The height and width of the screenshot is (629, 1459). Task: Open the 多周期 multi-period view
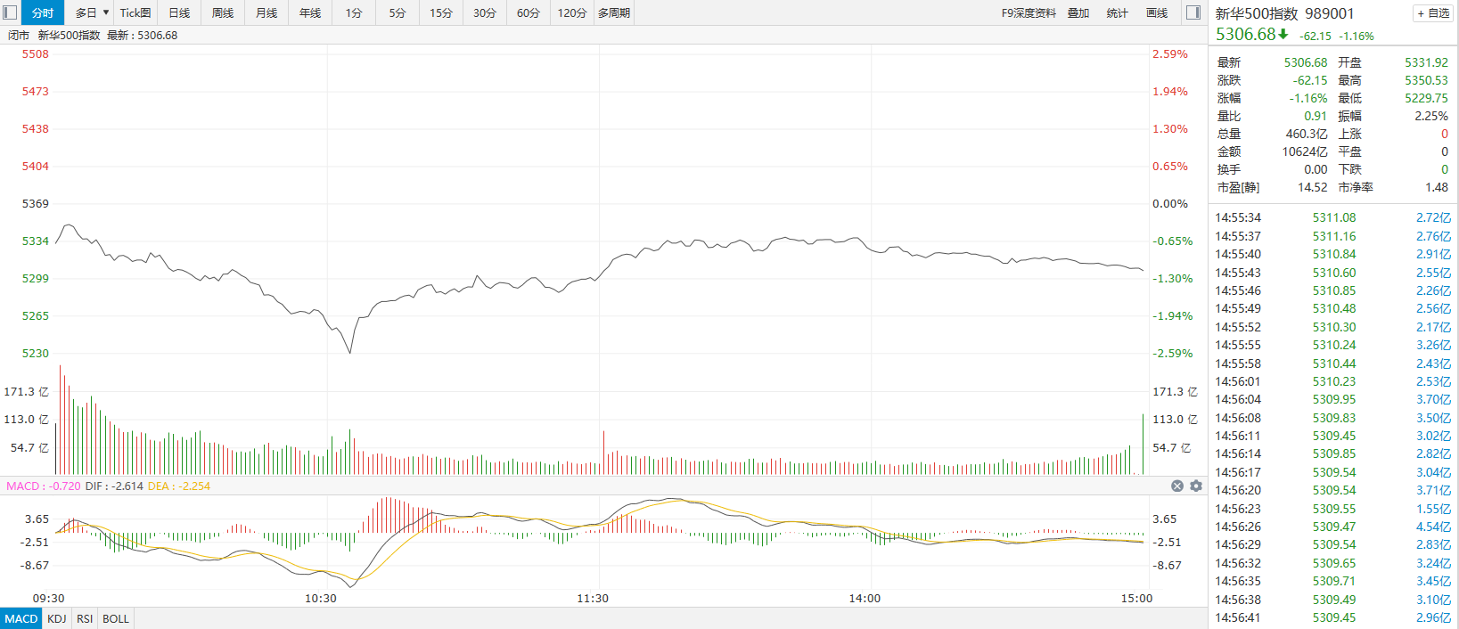614,12
